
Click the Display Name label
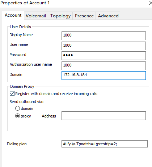[x=21, y=35]
